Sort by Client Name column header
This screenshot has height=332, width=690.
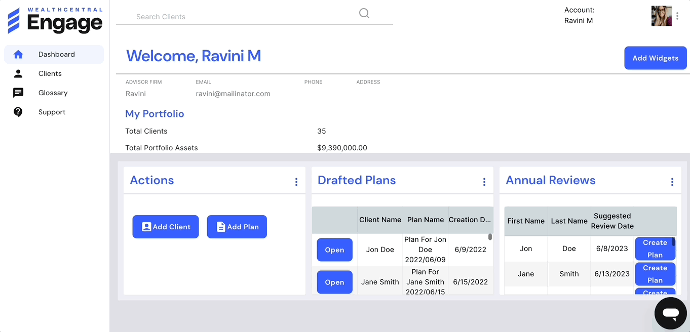tap(380, 220)
